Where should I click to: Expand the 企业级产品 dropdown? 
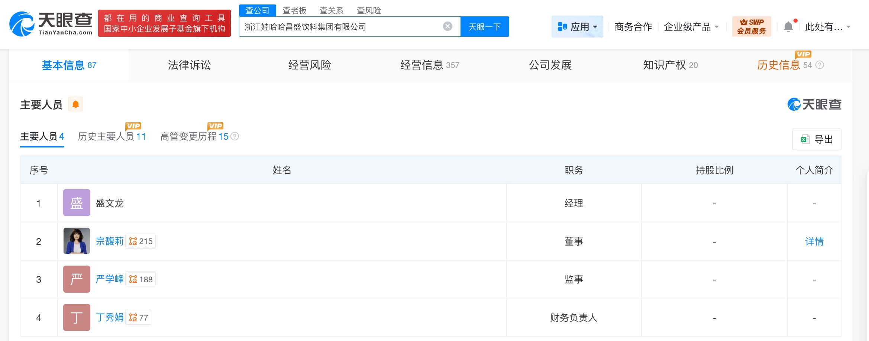coord(691,27)
